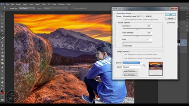The width and height of the screenshot is (189, 106).
Task: Select the Clone Stamp tool
Action: 2,45
